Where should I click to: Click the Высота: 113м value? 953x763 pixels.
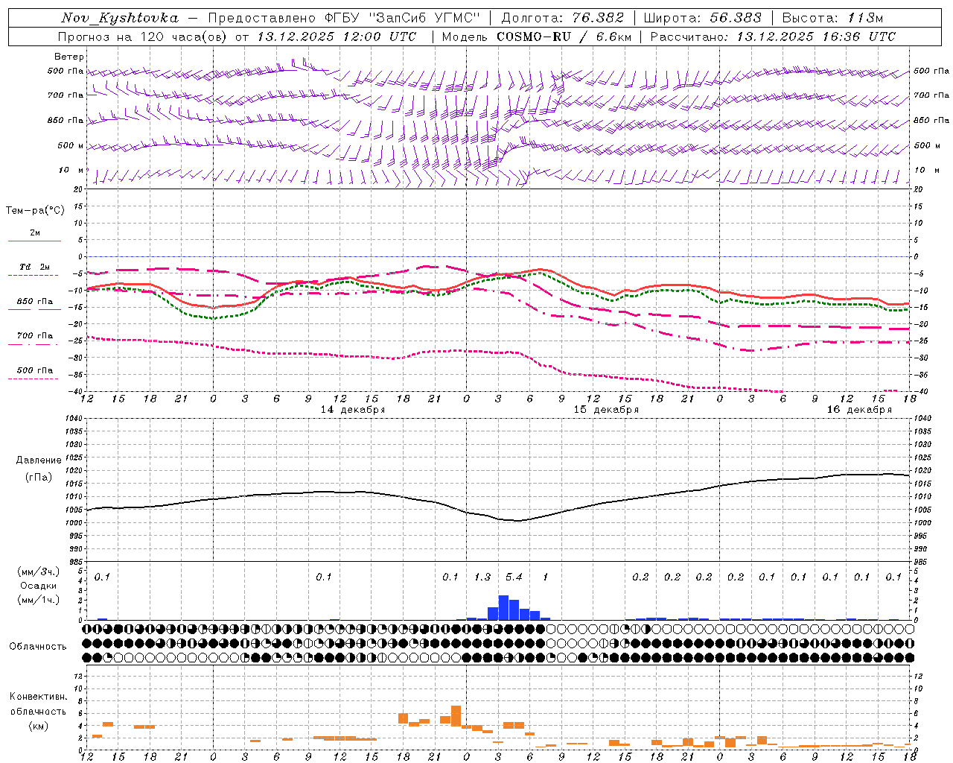pyautogui.click(x=832, y=18)
